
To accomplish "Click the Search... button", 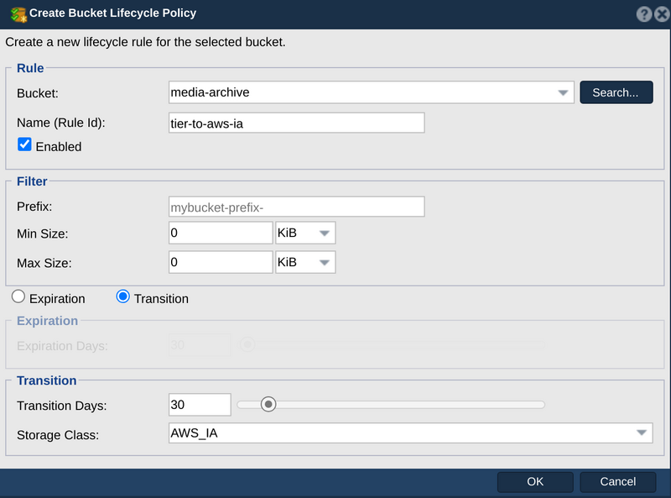I will (x=616, y=92).
